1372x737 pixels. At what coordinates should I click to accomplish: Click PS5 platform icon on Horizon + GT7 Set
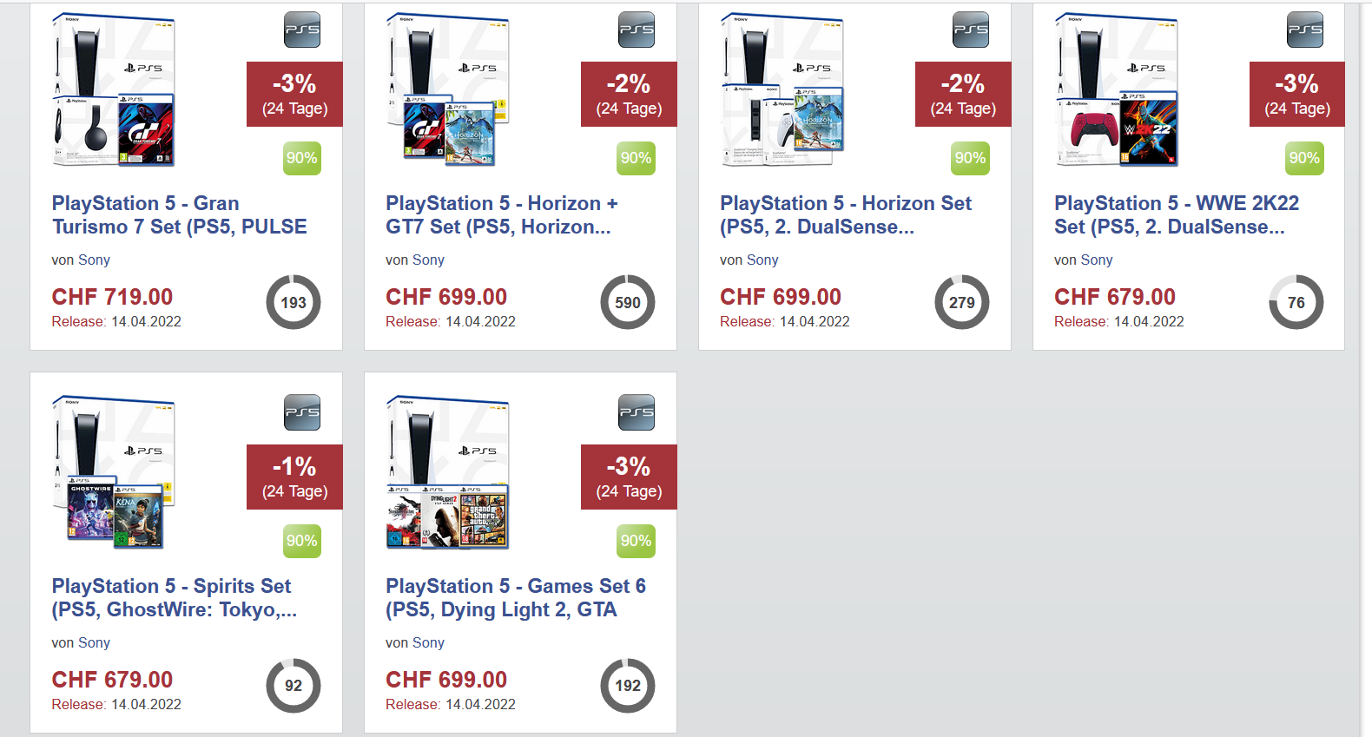[x=637, y=30]
